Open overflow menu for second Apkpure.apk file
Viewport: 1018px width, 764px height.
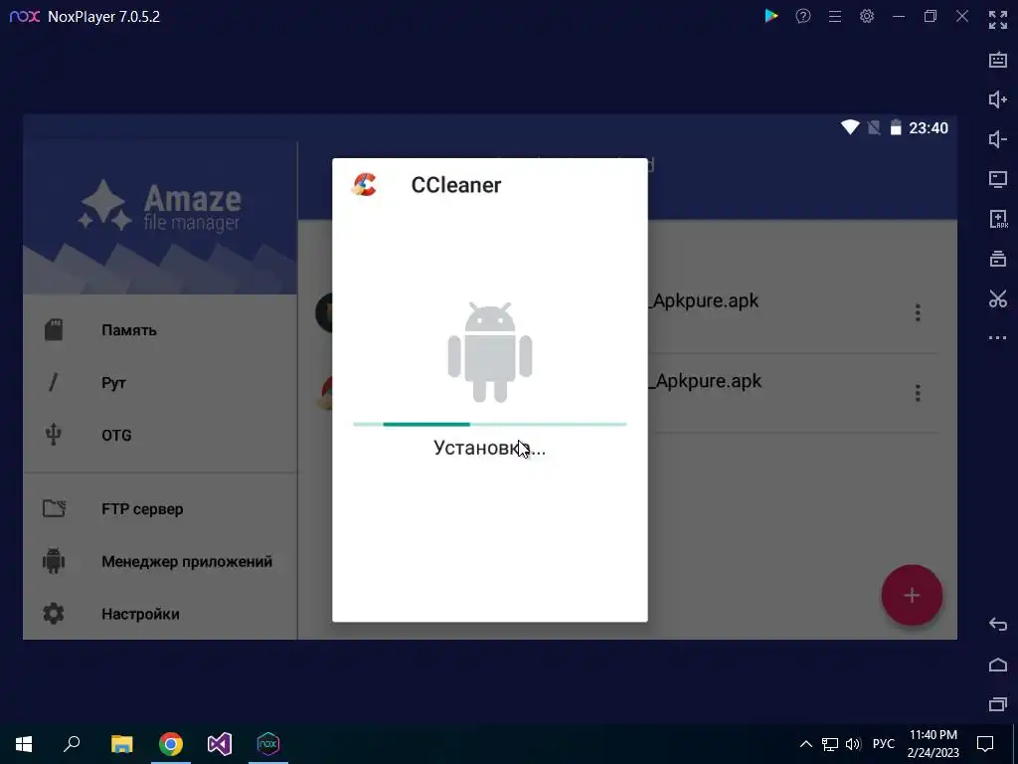pos(918,393)
